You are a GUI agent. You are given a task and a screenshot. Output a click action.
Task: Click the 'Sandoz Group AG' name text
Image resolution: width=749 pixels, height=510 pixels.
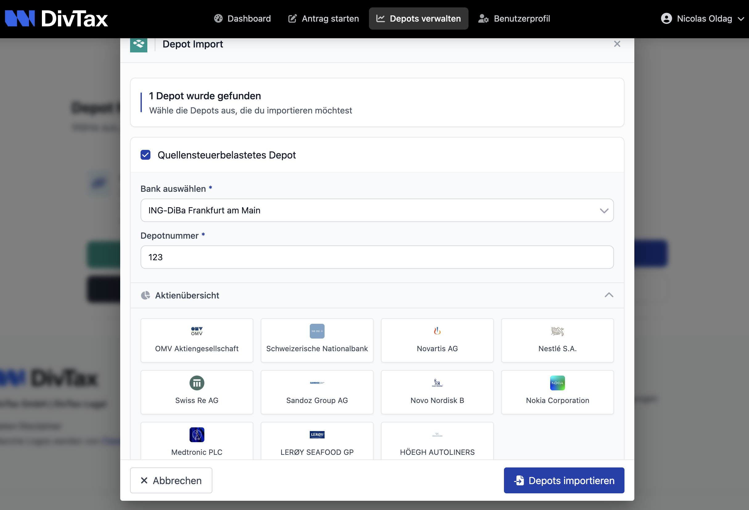pyautogui.click(x=317, y=401)
